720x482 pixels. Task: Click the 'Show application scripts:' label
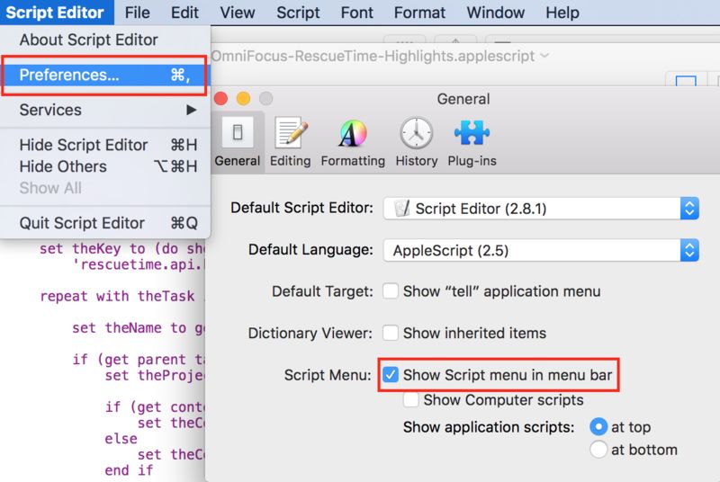pyautogui.click(x=489, y=427)
